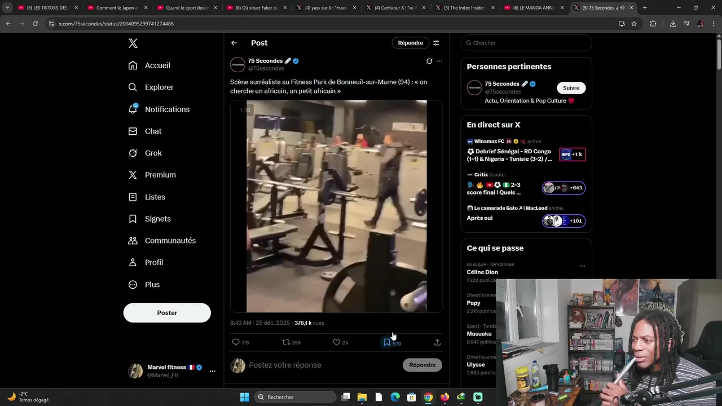Image resolution: width=722 pixels, height=406 pixels.
Task: Open Plus more options menu
Action: (x=144, y=285)
